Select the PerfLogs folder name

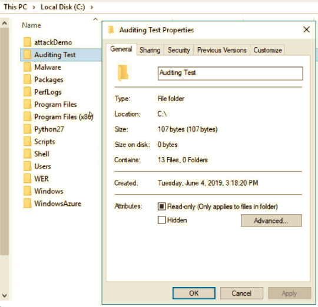pyautogui.click(x=48, y=92)
